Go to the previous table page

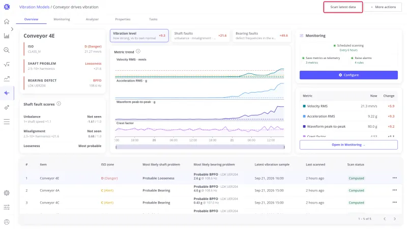click(385, 219)
